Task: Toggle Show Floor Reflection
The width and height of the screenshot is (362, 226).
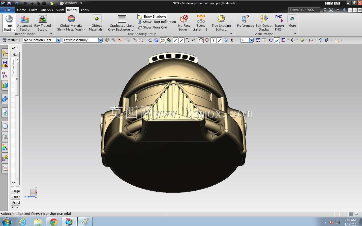Action: 157,22
